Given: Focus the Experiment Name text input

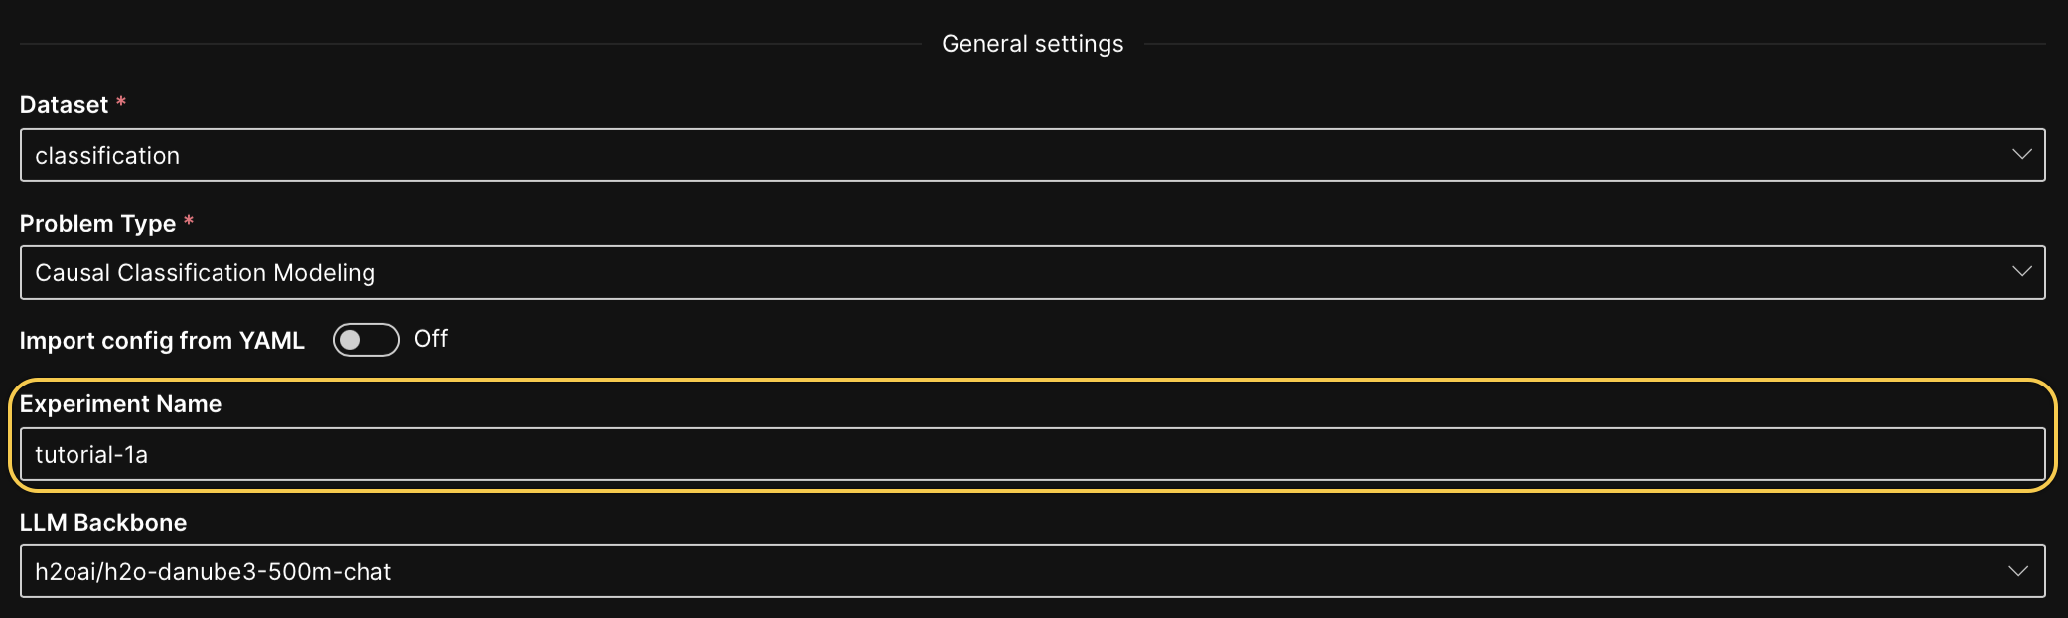Looking at the screenshot, I should [x=1033, y=454].
